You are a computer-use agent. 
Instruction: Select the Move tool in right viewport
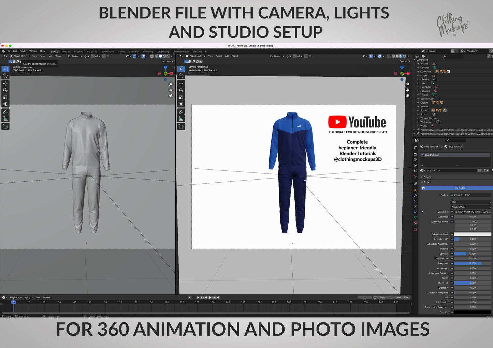click(181, 84)
